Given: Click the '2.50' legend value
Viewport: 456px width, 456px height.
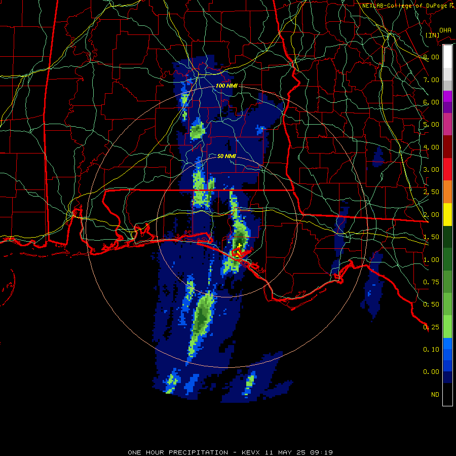Looking at the screenshot, I should click(431, 192).
